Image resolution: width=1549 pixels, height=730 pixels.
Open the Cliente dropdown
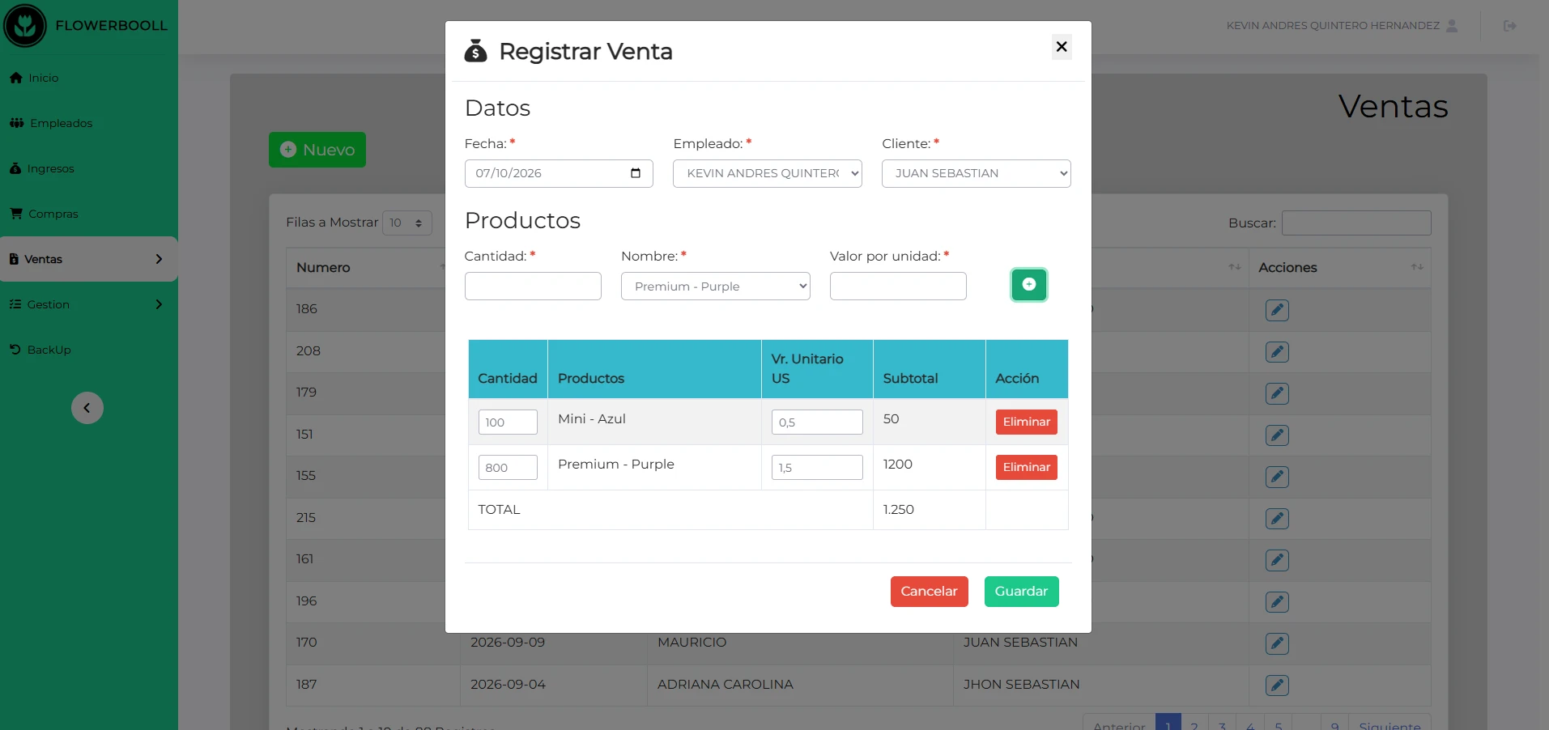[977, 173]
